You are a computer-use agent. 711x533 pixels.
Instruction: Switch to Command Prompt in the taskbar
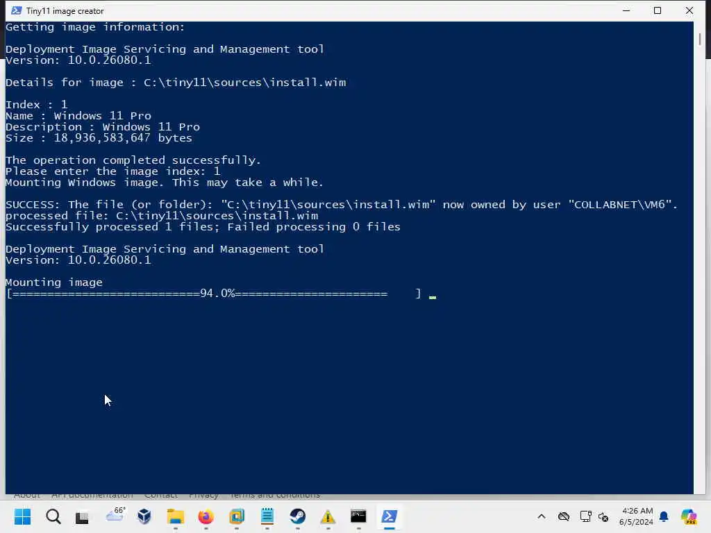point(358,516)
